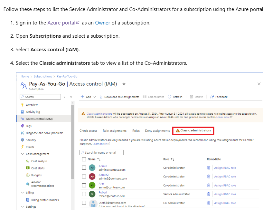Viewport: 263px width, 210px height.
Task: Collapse the Settings section
Action: (x=22, y=207)
